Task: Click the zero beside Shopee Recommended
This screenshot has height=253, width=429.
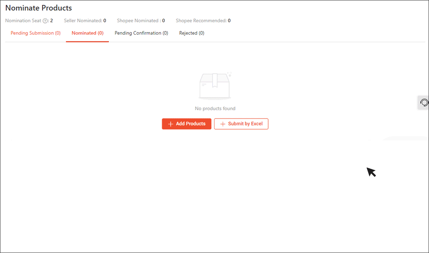Action: [x=229, y=21]
